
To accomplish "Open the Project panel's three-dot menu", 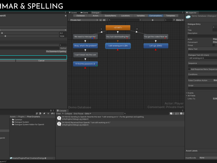I will pos(53,111).
